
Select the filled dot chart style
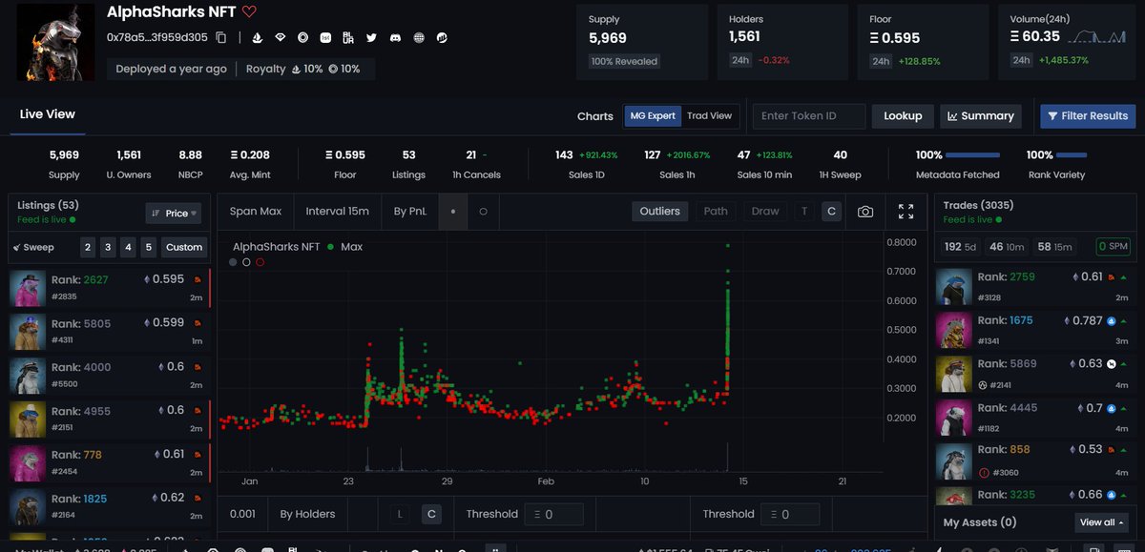click(453, 212)
